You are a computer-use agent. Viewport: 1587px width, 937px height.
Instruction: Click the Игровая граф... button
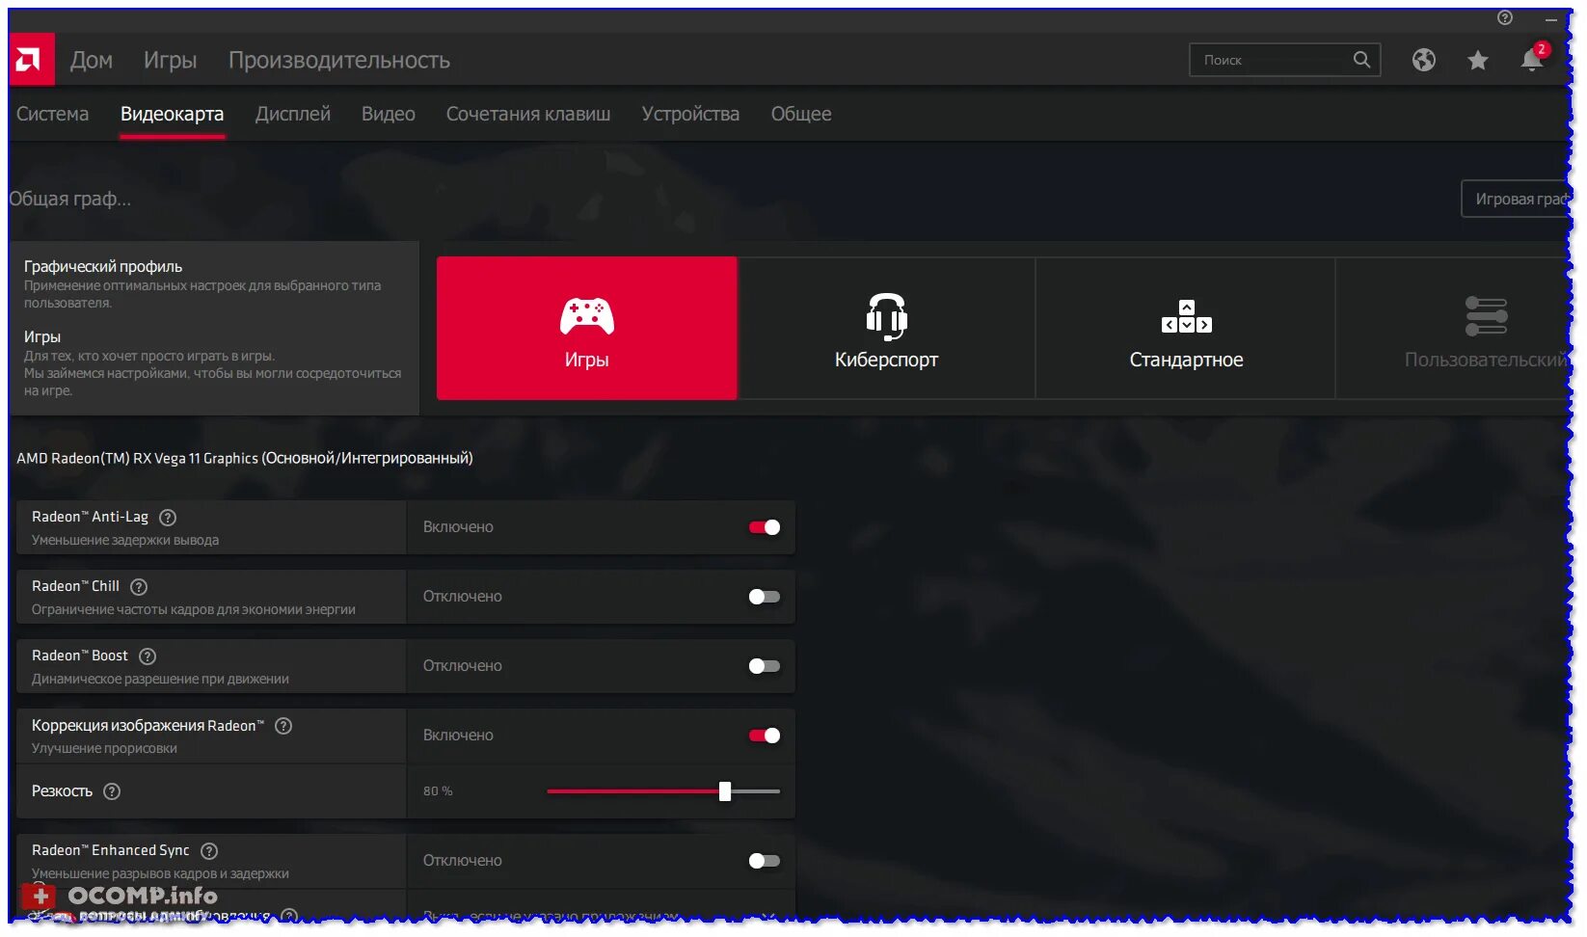point(1517,199)
